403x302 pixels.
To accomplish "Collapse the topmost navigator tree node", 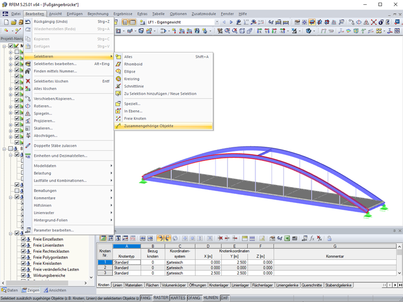I will click(x=4, y=46).
